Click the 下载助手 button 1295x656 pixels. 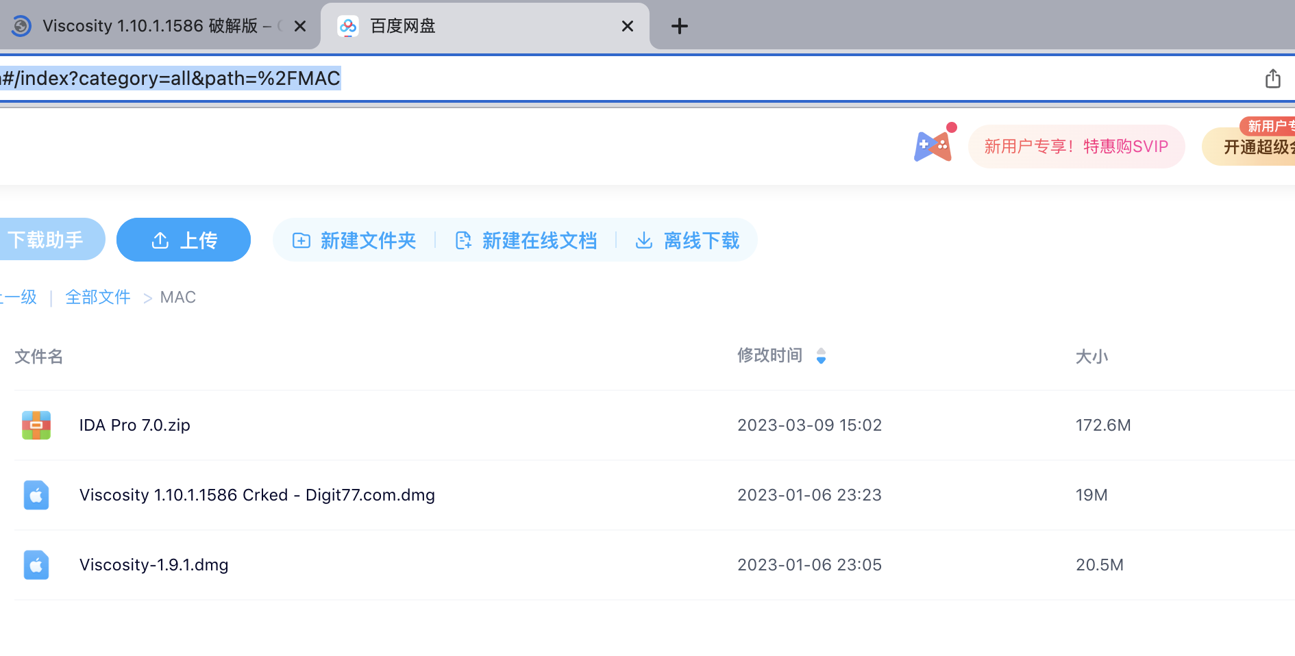pyautogui.click(x=47, y=240)
